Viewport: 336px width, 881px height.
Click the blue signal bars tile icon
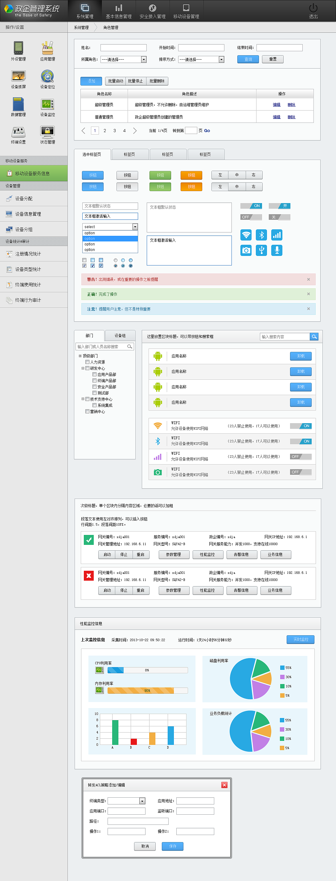(277, 235)
